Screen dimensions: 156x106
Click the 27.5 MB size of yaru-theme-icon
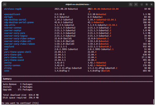coord(146,57)
